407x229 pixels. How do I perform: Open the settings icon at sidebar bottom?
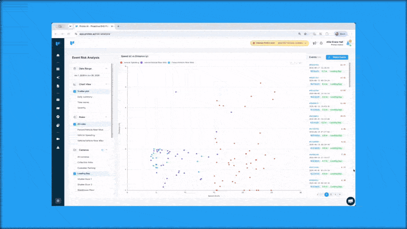58,201
